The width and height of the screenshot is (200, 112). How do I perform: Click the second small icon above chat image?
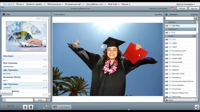[40, 19]
